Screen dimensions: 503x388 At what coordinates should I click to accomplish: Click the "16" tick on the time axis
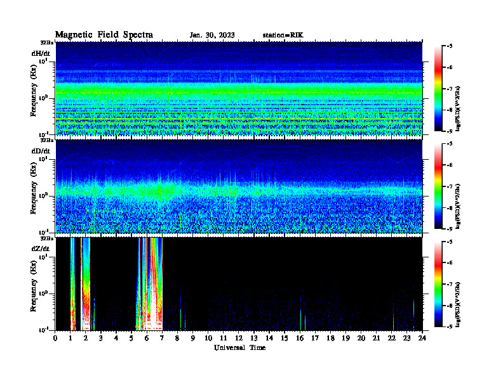pos(300,338)
